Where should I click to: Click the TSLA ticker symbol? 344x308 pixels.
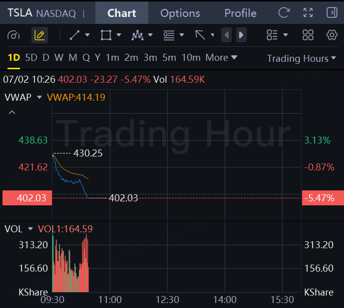click(20, 12)
